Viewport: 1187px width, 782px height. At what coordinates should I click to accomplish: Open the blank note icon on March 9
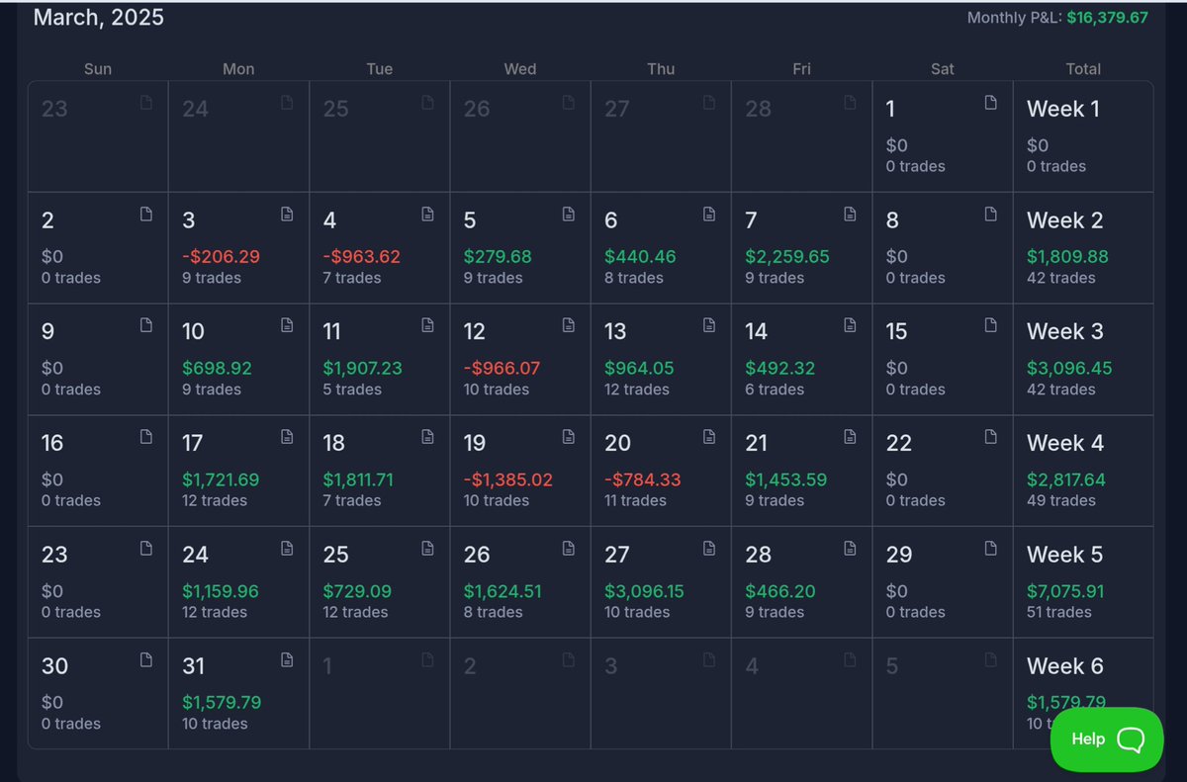point(146,324)
